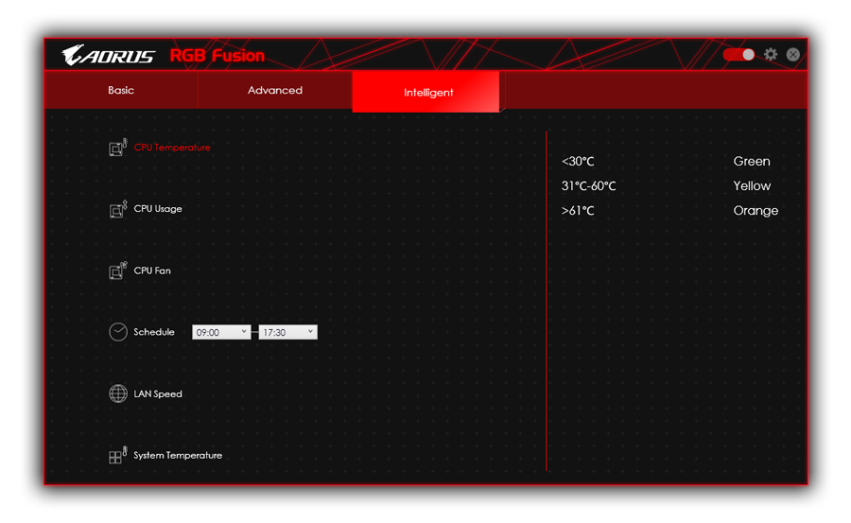
Task: Click the LAN Speed text label
Action: (158, 393)
